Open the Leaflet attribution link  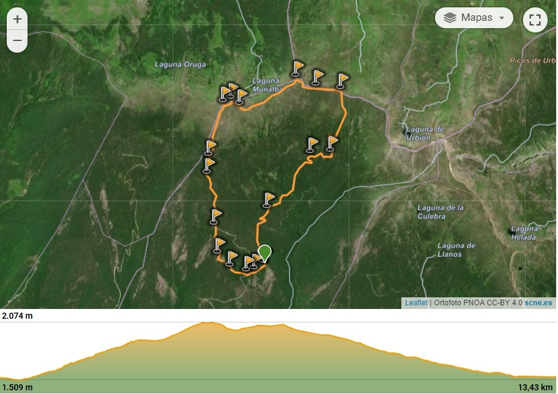(416, 302)
